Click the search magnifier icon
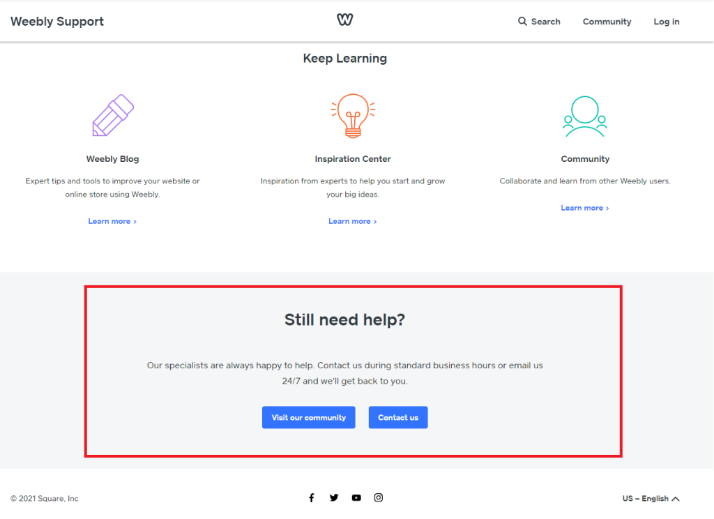 (522, 22)
